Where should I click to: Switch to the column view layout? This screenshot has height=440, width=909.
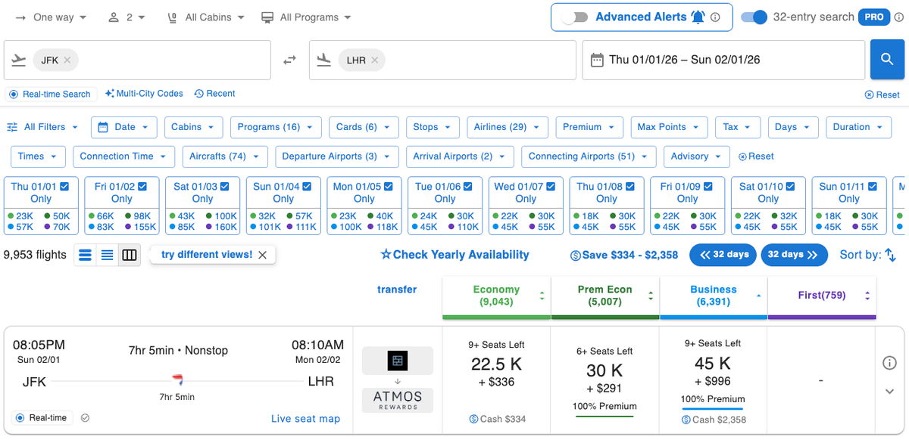pyautogui.click(x=129, y=255)
